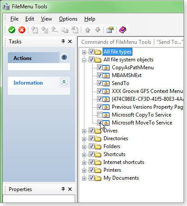Click the Add Command toolbar icon

[x=35, y=30]
